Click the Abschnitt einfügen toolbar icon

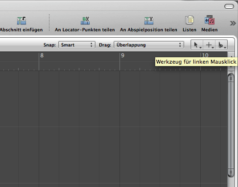pos(22,21)
